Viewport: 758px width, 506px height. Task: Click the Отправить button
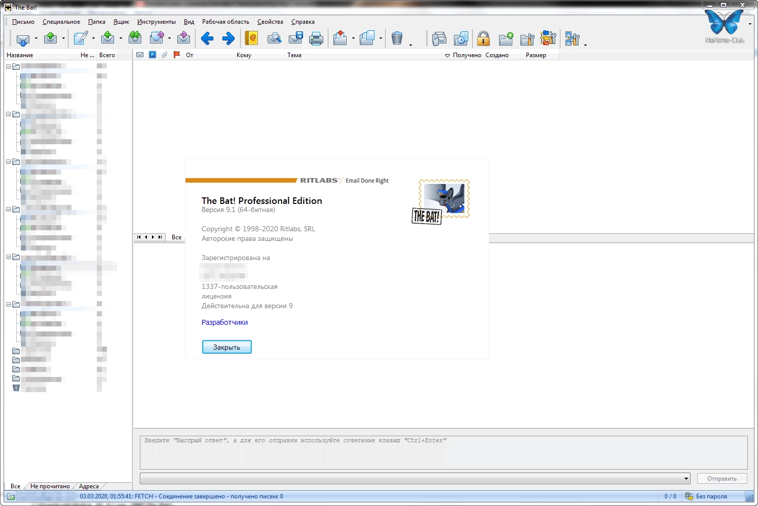722,479
